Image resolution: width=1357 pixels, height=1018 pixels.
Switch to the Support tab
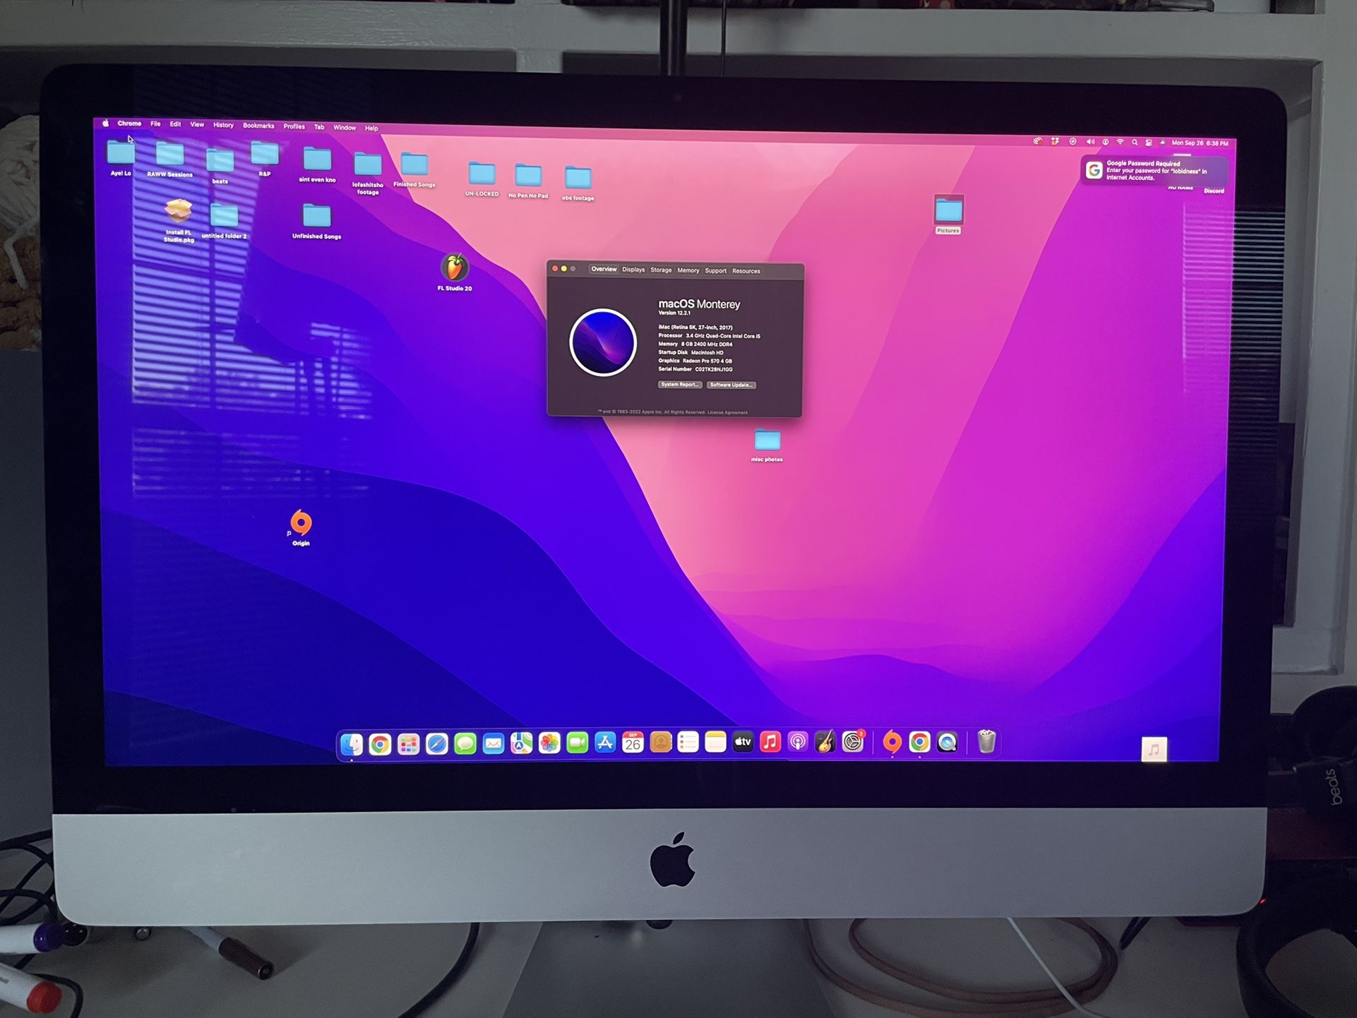715,270
